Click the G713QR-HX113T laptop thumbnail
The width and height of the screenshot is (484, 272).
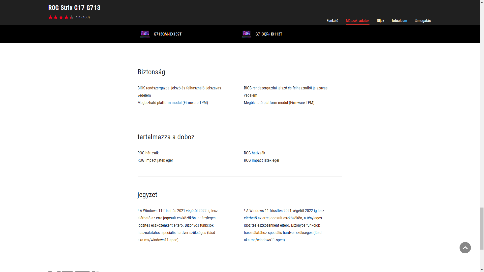247,34
